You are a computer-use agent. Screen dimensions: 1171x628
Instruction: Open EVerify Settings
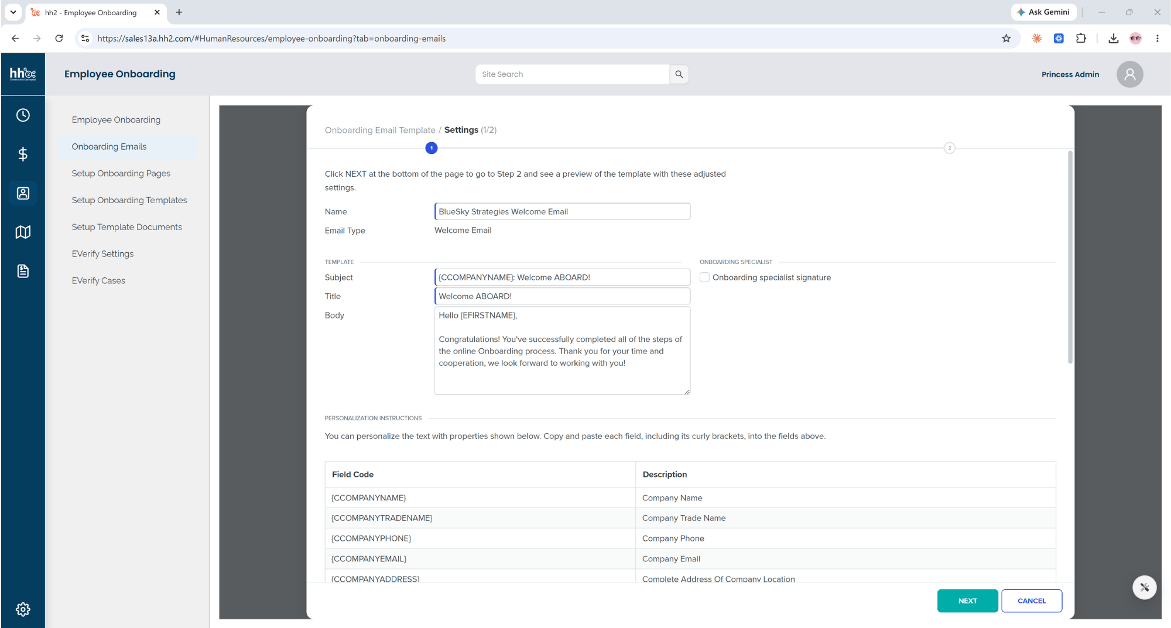(x=102, y=254)
